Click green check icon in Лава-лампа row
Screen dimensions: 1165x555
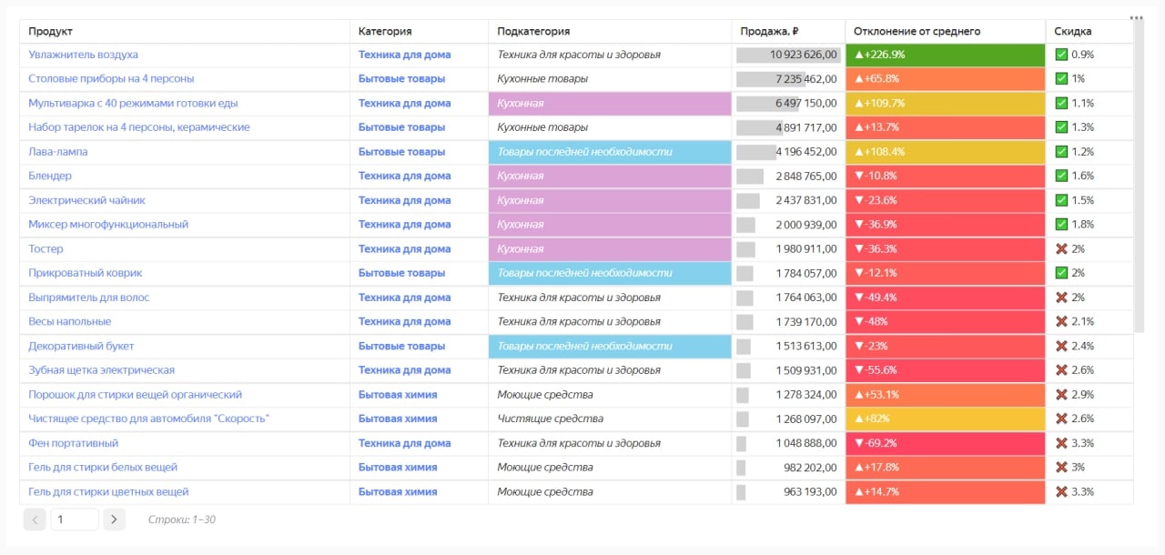pos(1061,152)
